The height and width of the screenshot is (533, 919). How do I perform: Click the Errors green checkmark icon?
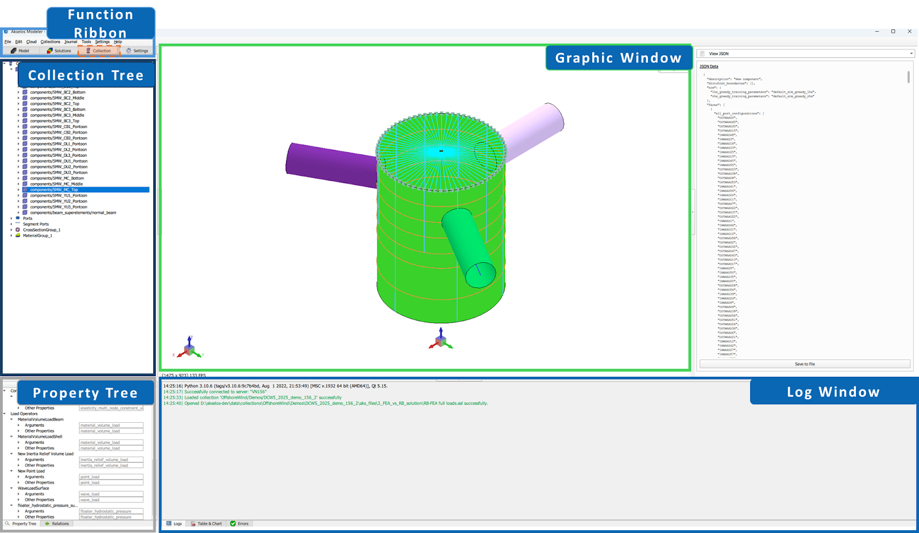(233, 523)
